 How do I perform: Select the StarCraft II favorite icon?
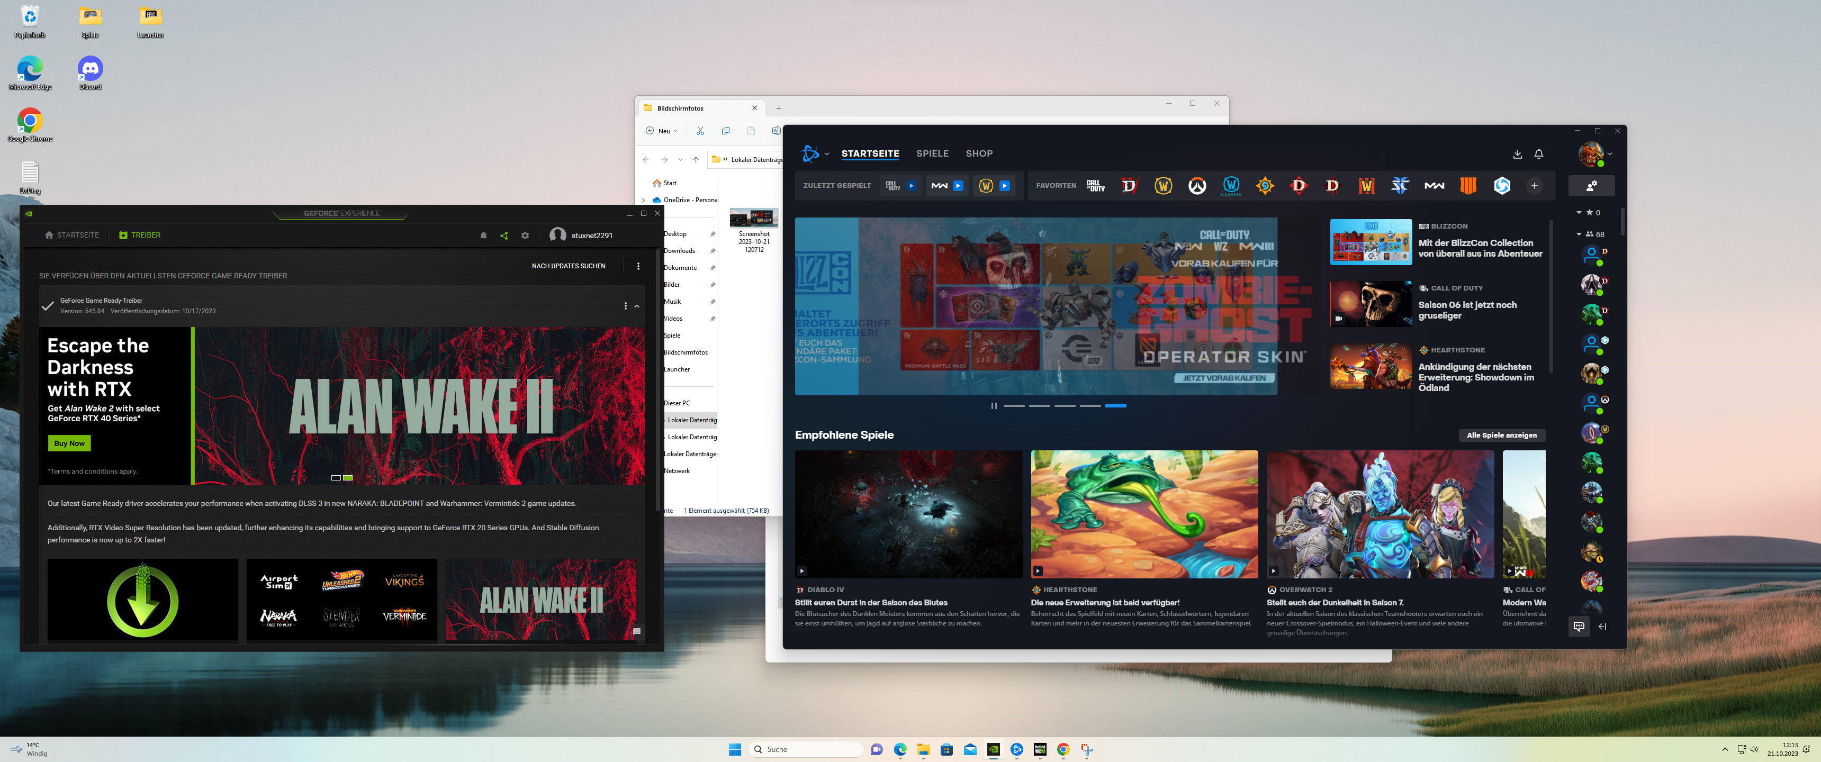pos(1400,186)
